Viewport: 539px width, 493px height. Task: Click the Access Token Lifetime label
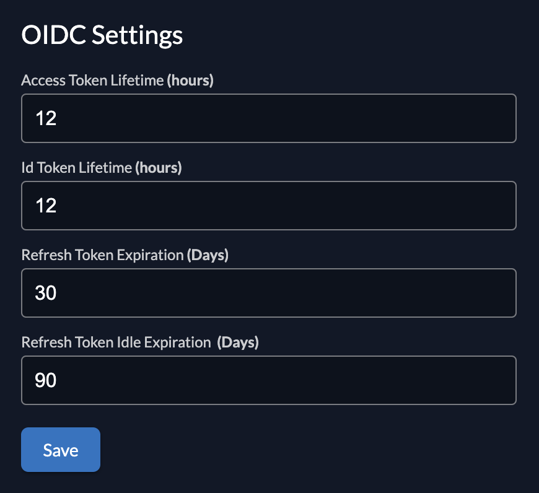[x=93, y=80]
